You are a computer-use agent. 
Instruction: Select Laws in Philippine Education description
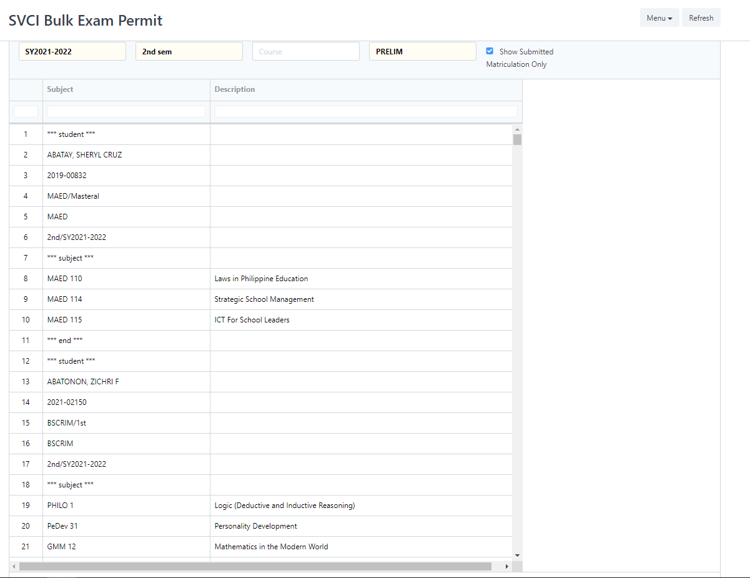(362, 279)
